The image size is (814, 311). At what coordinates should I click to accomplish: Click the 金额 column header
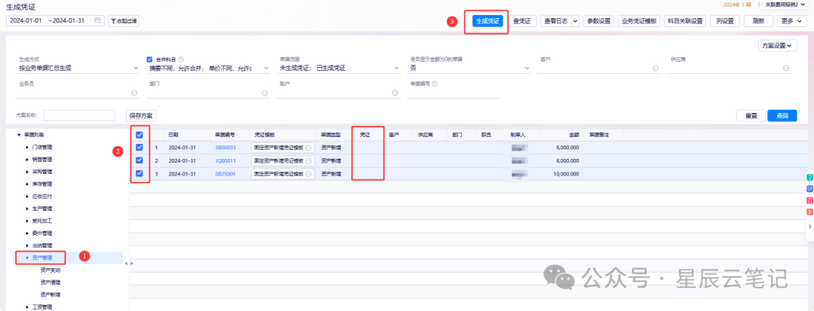(573, 135)
